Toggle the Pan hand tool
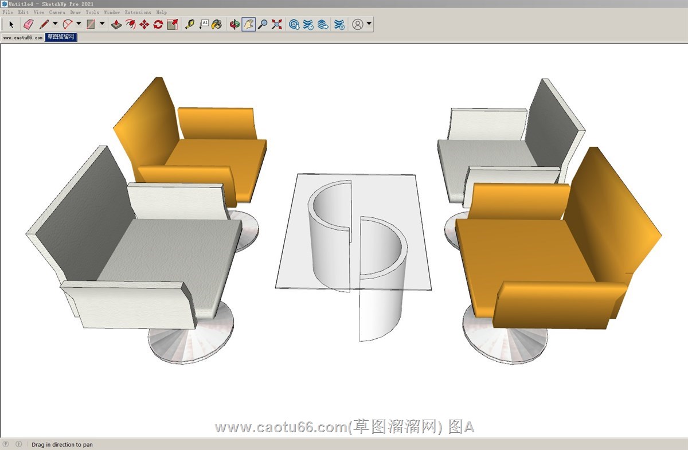Image resolution: width=688 pixels, height=450 pixels. [x=248, y=25]
